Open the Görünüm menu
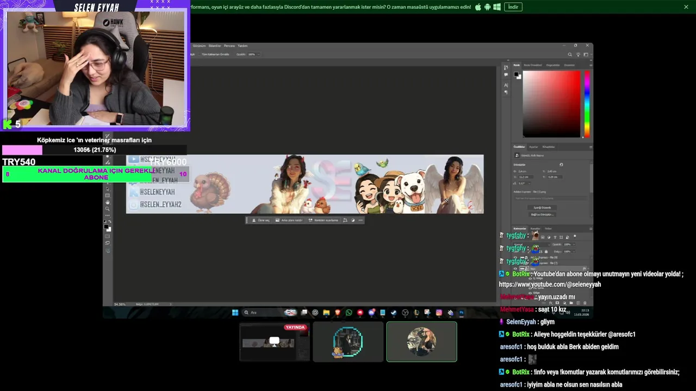Image resolution: width=696 pixels, height=391 pixels. [x=200, y=46]
